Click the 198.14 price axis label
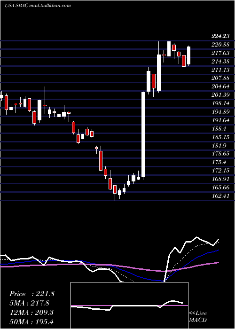This screenshot has height=329, width=235. tap(220, 103)
